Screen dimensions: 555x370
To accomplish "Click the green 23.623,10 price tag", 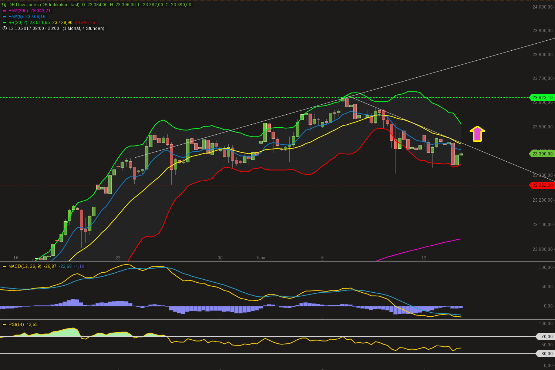I will [542, 98].
